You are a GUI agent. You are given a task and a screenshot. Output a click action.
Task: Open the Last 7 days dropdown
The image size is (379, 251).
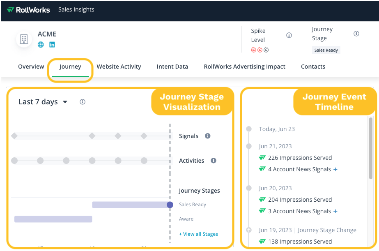(x=43, y=102)
